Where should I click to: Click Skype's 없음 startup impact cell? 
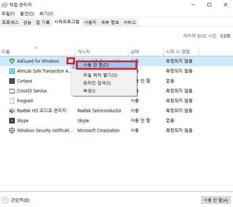[x=170, y=121]
